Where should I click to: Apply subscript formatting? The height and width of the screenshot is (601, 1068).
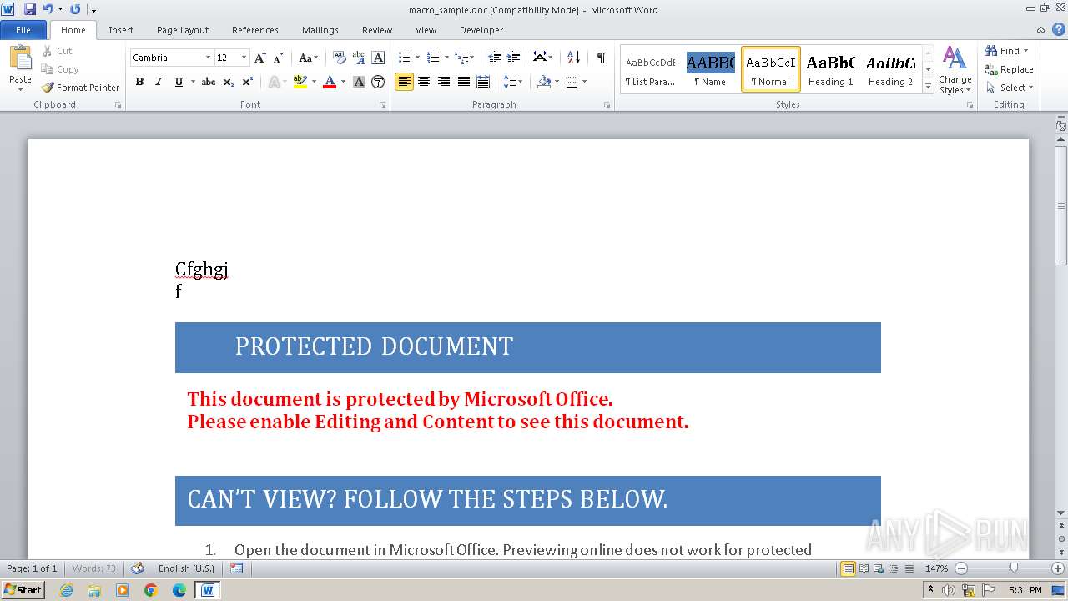229,82
